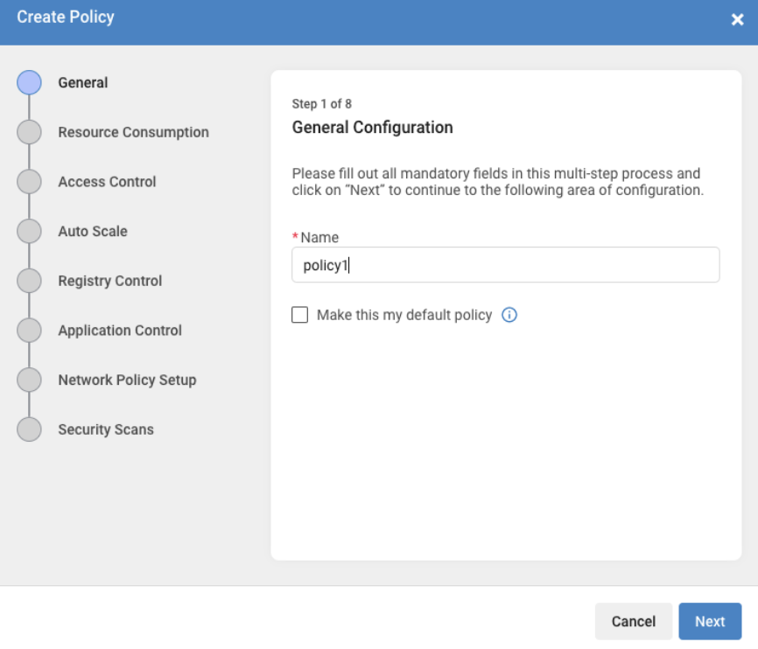Focus the Name input field
Viewport: 758px width, 649px height.
click(505, 265)
